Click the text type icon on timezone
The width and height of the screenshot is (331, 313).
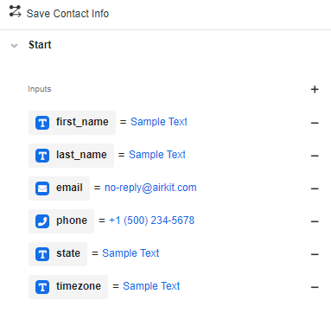tap(42, 287)
